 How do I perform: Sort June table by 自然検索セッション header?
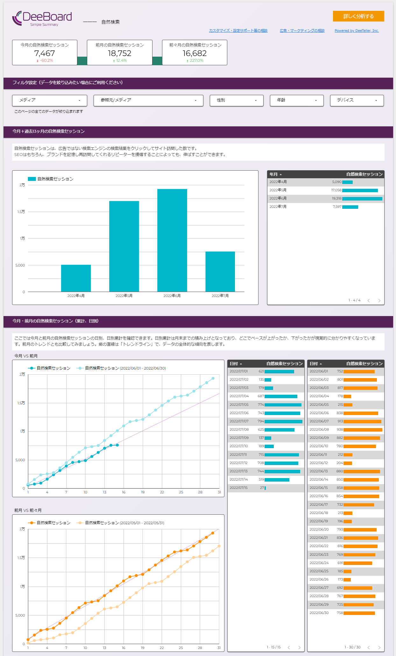pos(364,363)
